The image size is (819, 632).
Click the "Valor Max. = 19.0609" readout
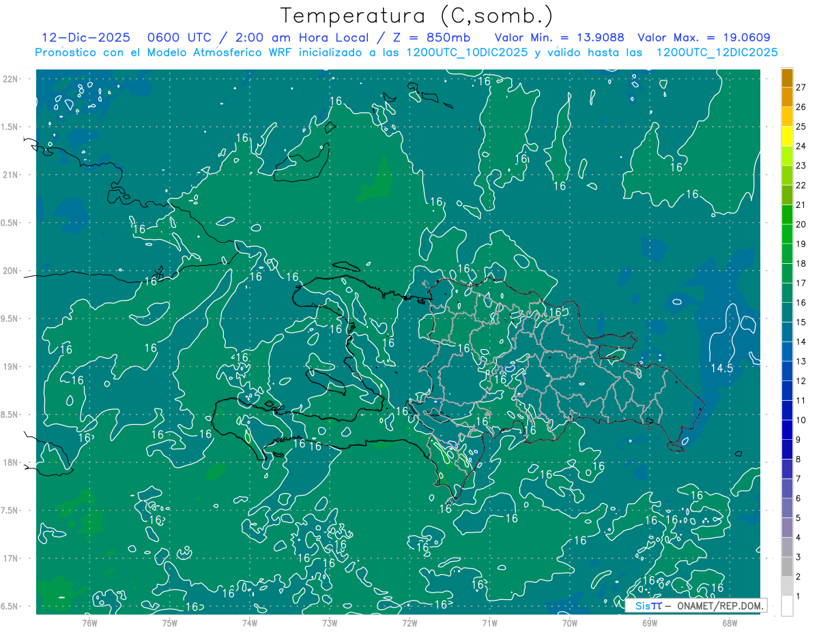click(704, 37)
